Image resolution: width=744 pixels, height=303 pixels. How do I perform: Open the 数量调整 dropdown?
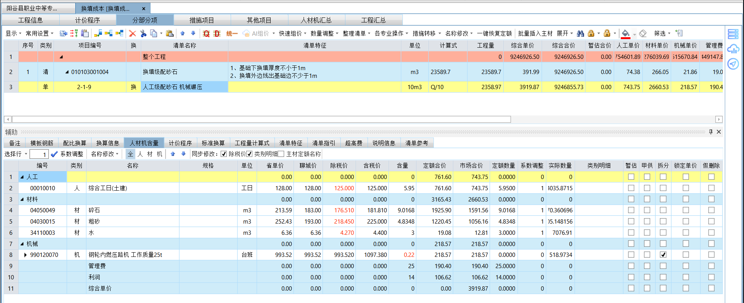325,34
